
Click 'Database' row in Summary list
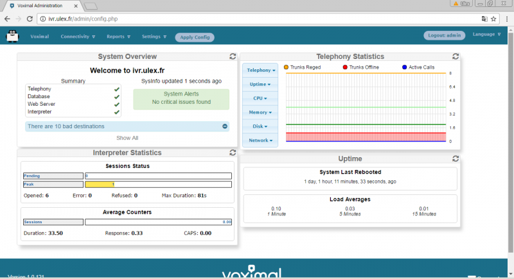[73, 96]
